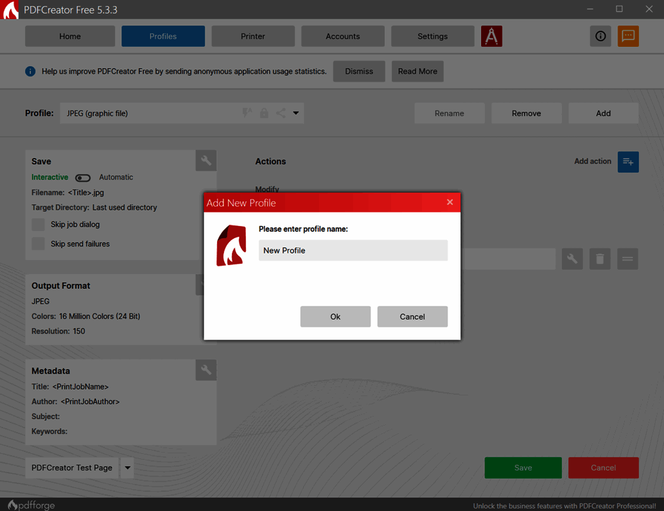Image resolution: width=664 pixels, height=511 pixels.
Task: Go to the Home tab
Action: 70,36
